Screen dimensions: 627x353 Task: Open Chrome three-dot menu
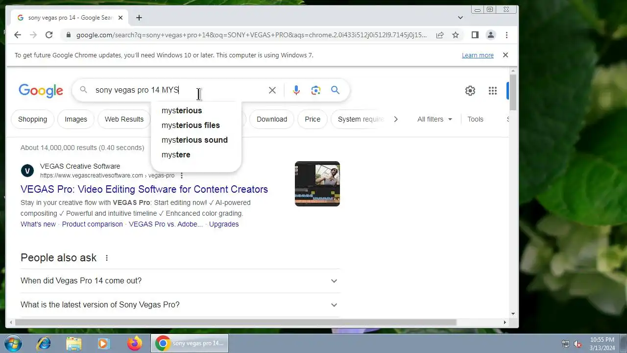click(506, 35)
